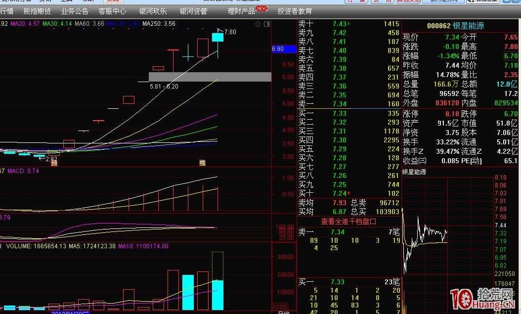Open the 投资者教育 menu

point(295,11)
